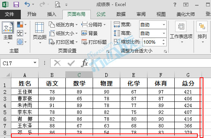The height and width of the screenshot is (138, 211).
Task: Switch to the 公式 tab
Action: click(x=101, y=14)
